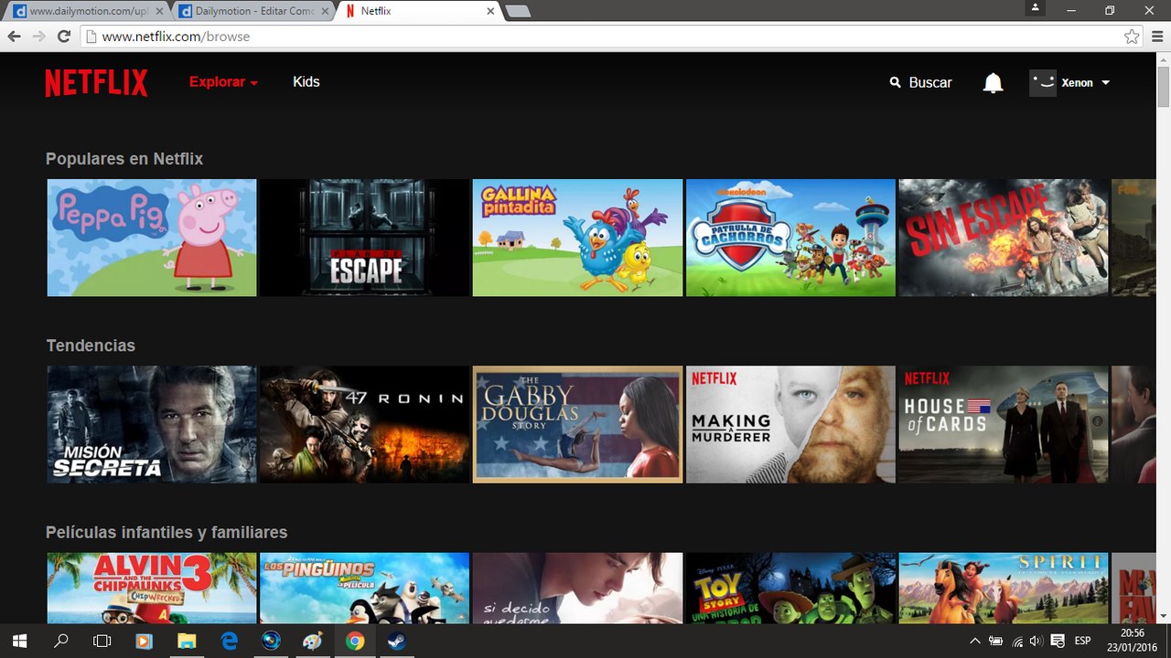
Task: Open The Gabby Douglas Story thumbnail
Action: 578,425
